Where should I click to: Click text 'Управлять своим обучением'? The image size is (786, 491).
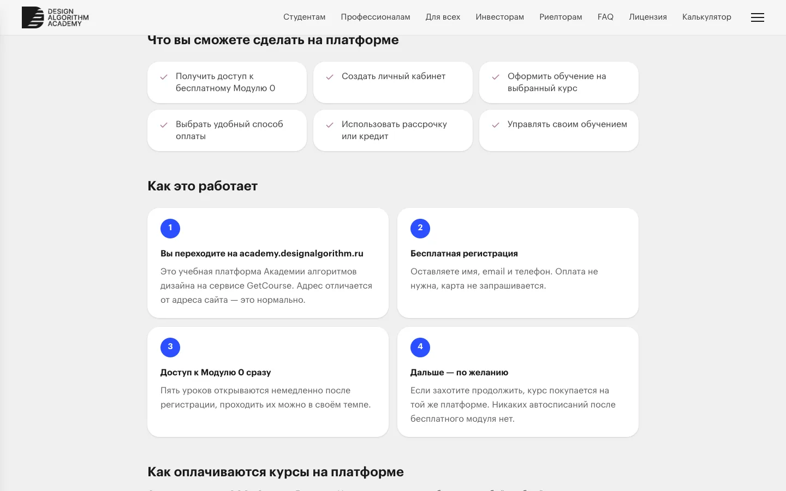coord(567,124)
